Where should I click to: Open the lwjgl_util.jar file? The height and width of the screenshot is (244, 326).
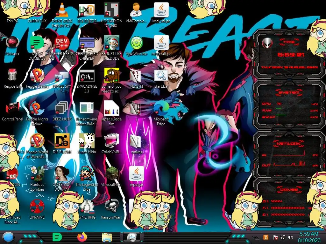pyautogui.click(x=161, y=12)
